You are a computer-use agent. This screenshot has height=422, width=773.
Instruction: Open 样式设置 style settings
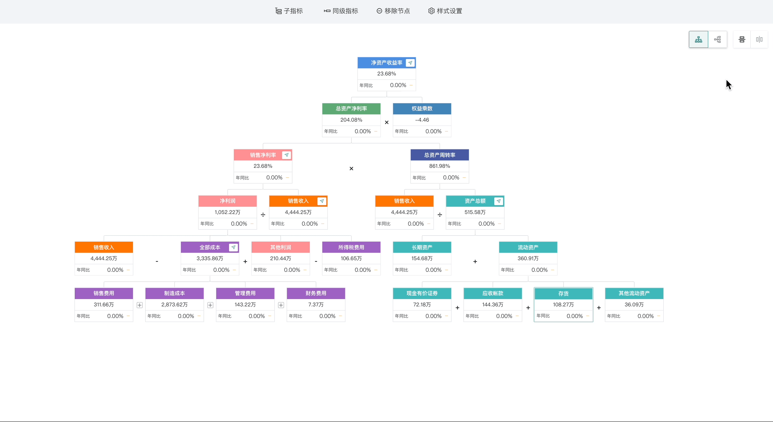pos(445,11)
